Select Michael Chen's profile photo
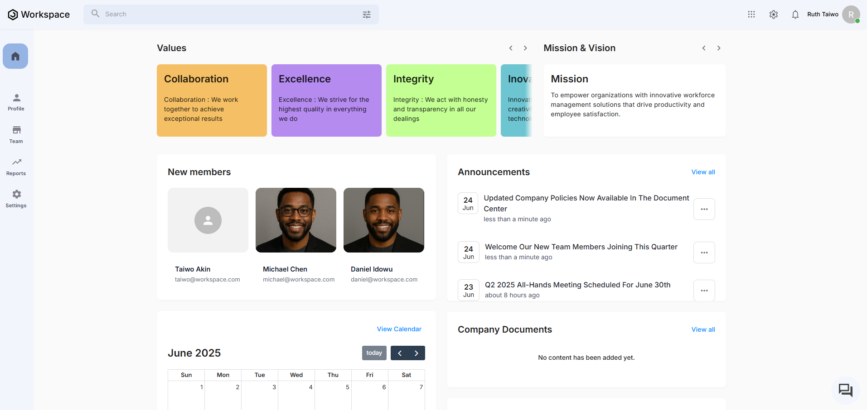Screen dimensions: 867x410 click(296, 220)
